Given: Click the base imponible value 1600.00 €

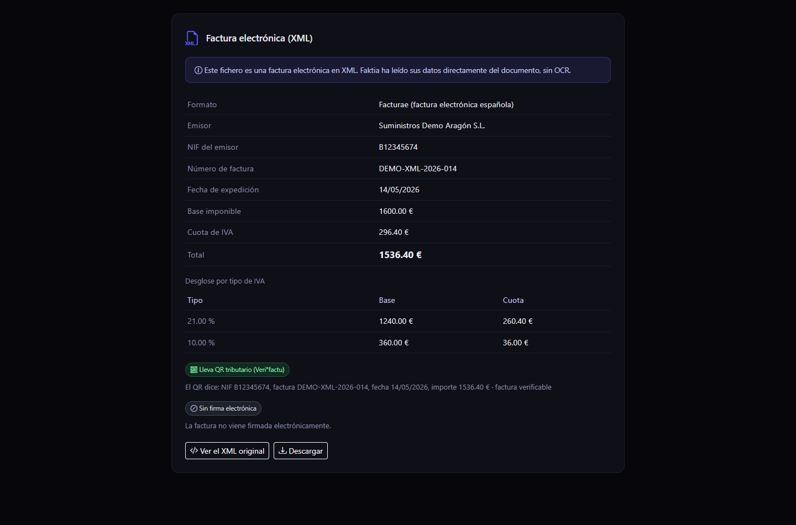Looking at the screenshot, I should (396, 211).
